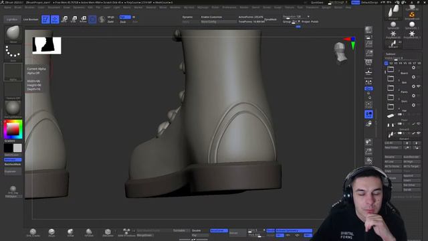Screen dimensions: 428x241
Task: Click the L.Sym icon in right shelf
Action: (x=368, y=82)
